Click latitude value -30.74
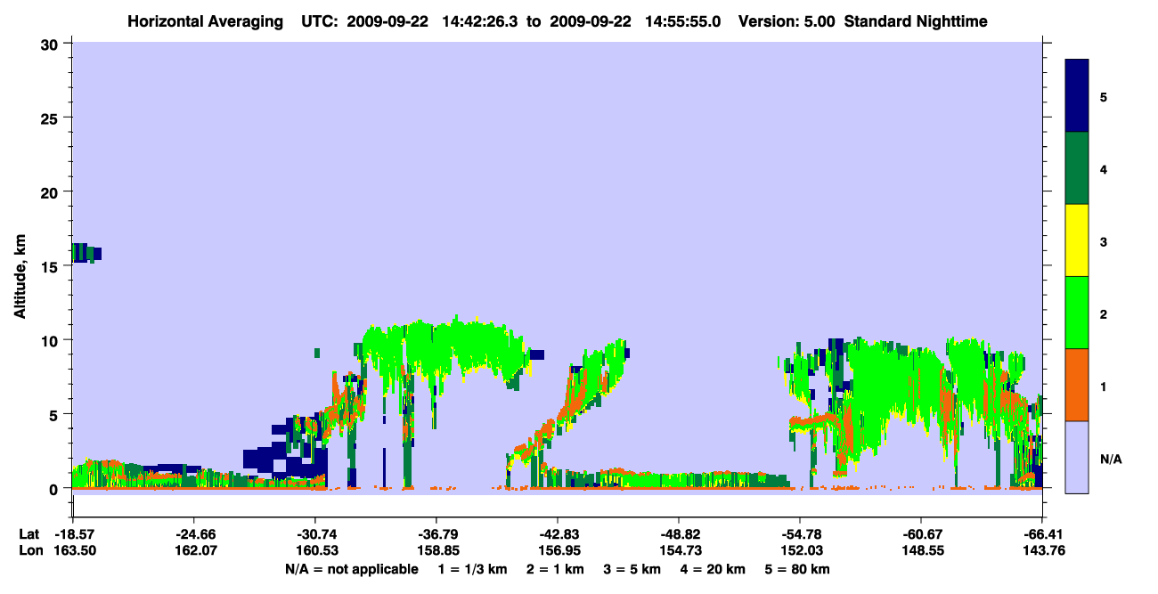 click(x=314, y=533)
